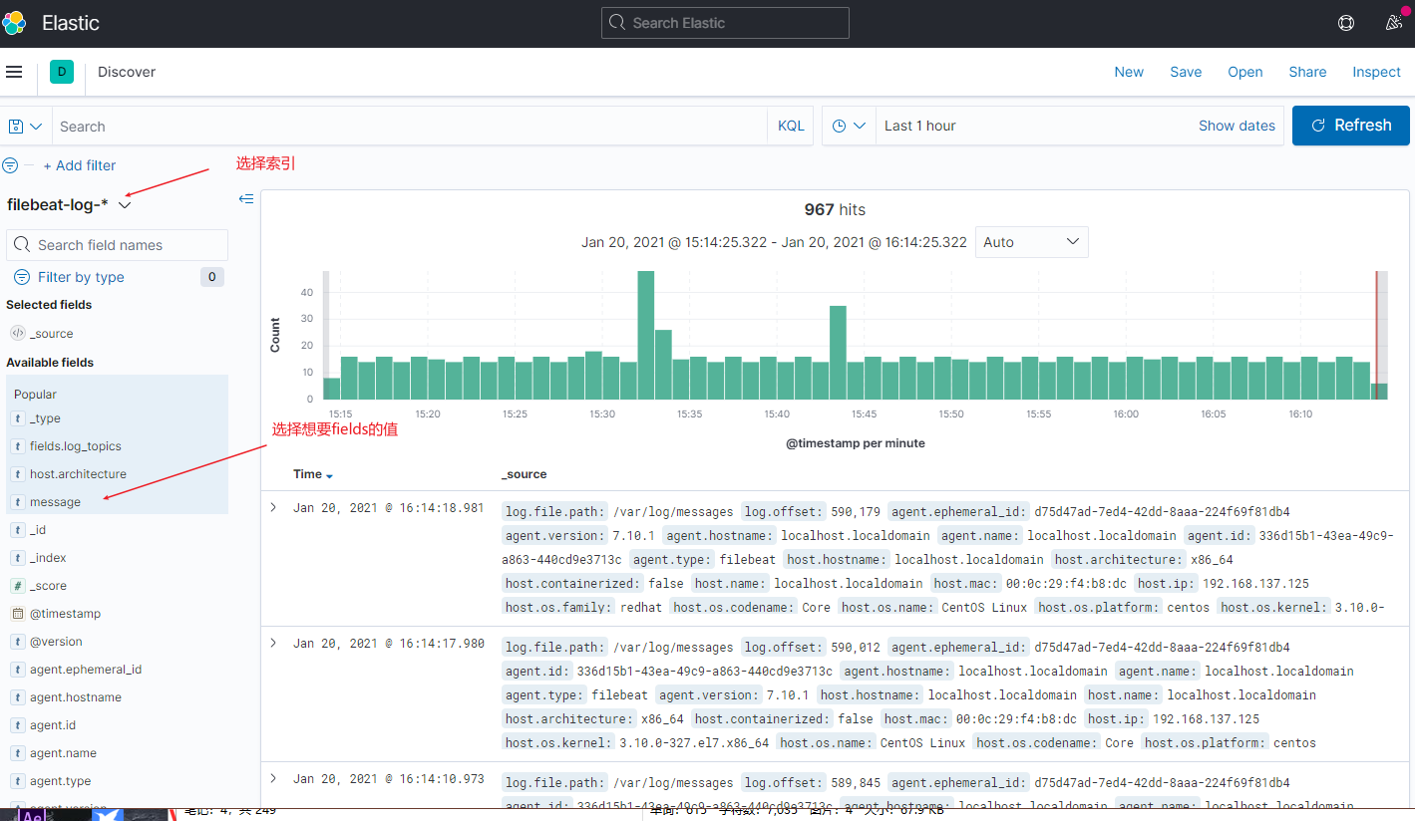The image size is (1415, 821).
Task: Click the string icon beside agent.name
Action: [18, 753]
